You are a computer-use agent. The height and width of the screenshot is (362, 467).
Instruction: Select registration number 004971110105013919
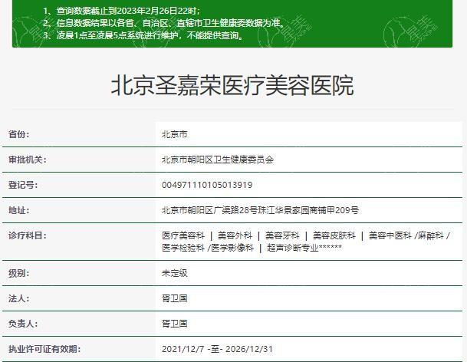(x=207, y=185)
